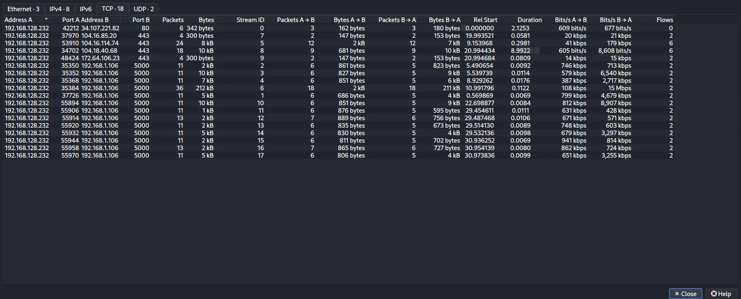The image size is (741, 299).
Task: Sort by Rel Start column header
Action: 485,20
